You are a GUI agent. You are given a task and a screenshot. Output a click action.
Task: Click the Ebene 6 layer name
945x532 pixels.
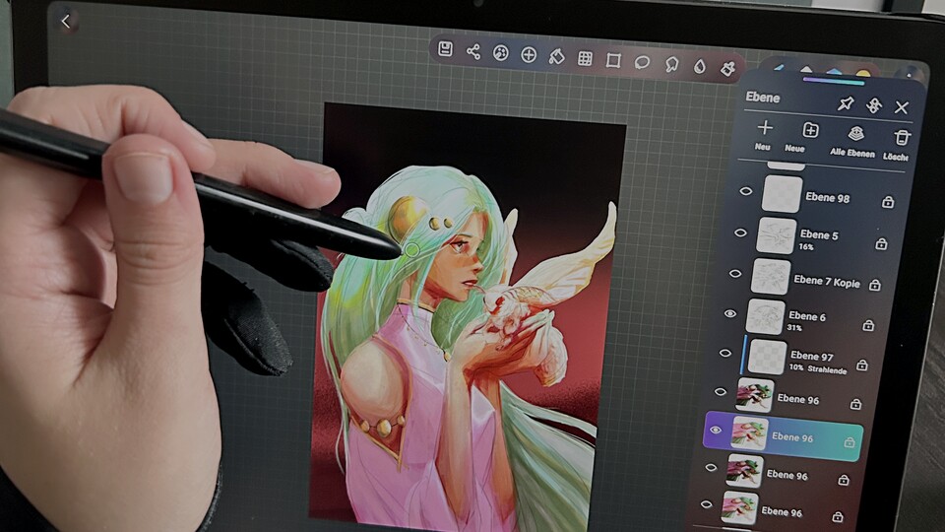(x=807, y=316)
